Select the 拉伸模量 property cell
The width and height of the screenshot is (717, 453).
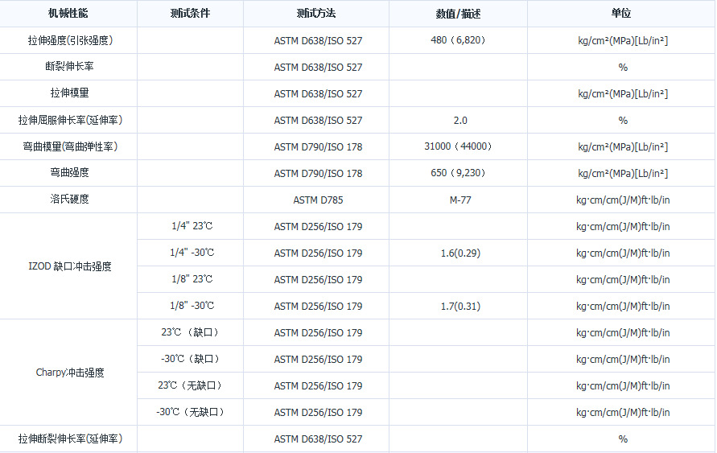point(69,93)
